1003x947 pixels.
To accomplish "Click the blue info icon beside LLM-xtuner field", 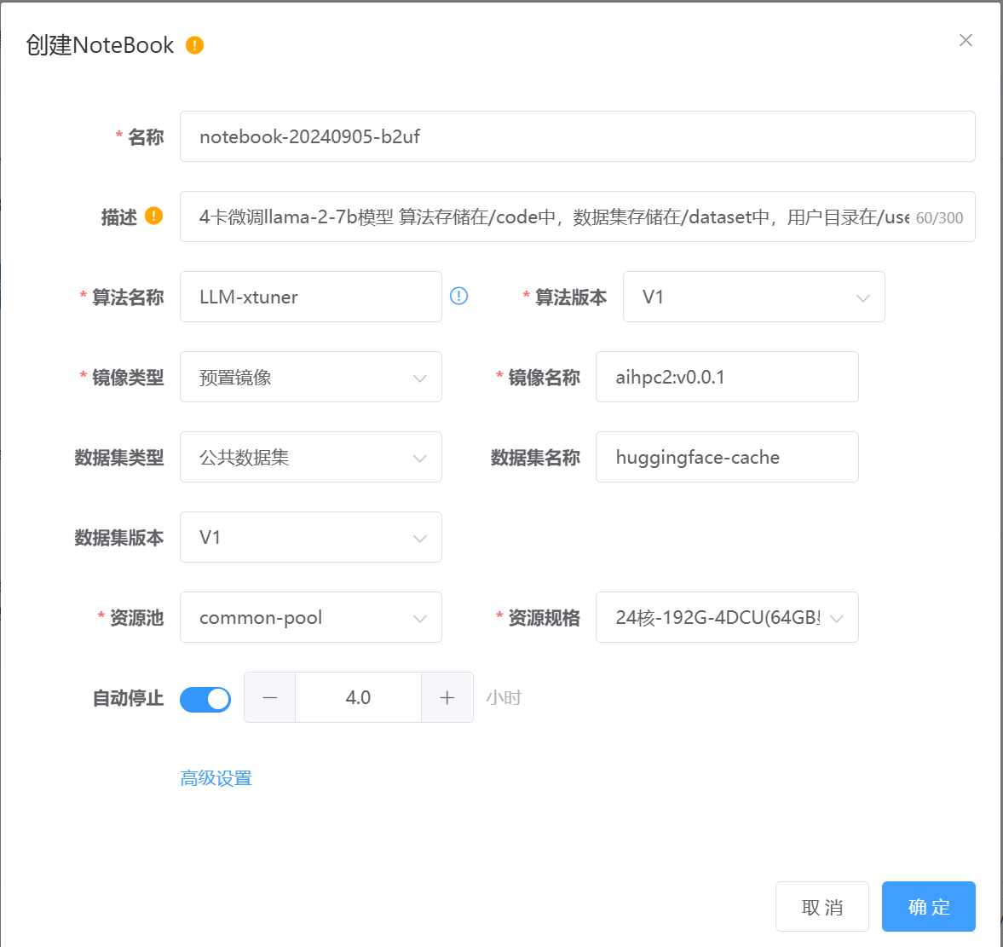I will [458, 296].
